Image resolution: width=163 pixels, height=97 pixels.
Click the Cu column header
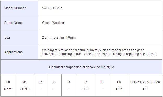pyautogui.click(x=8, y=82)
